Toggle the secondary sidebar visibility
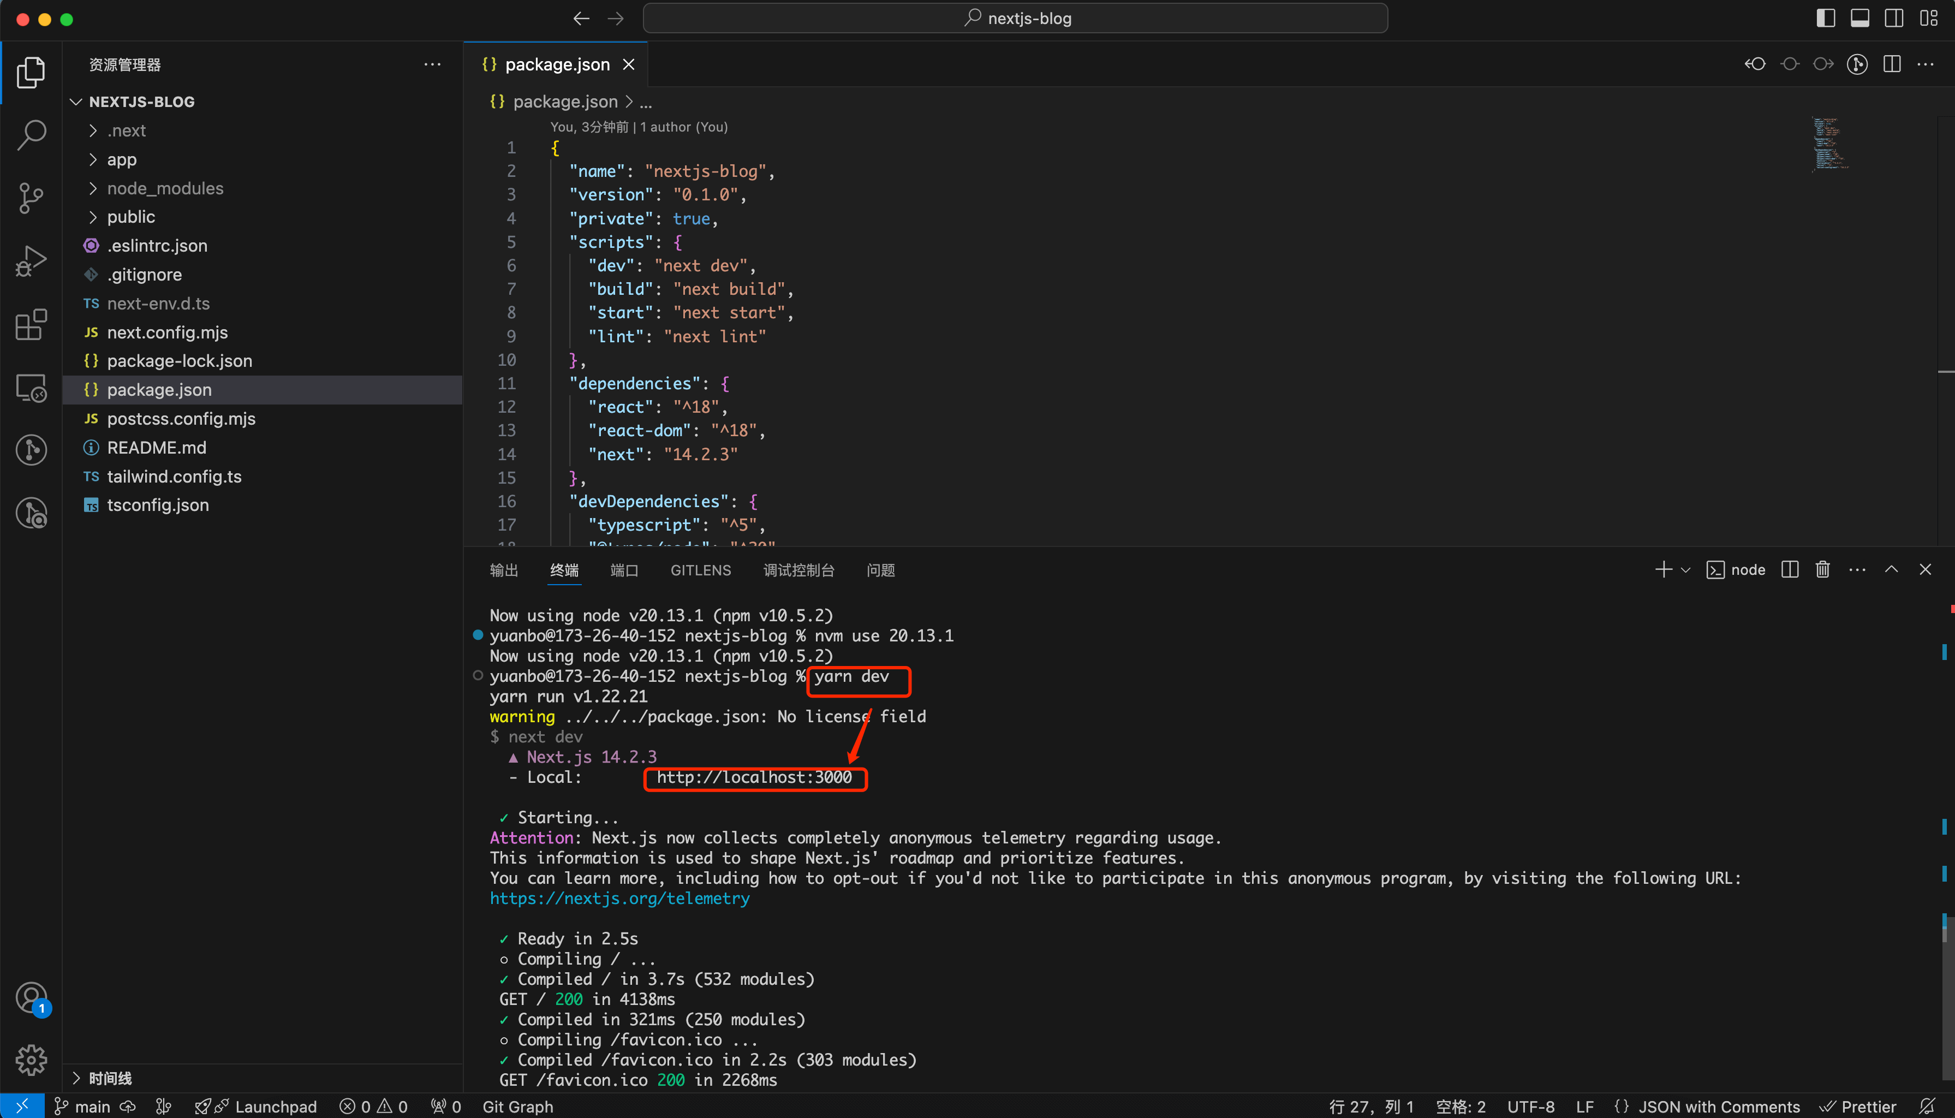Viewport: 1955px width, 1118px height. [x=1893, y=19]
